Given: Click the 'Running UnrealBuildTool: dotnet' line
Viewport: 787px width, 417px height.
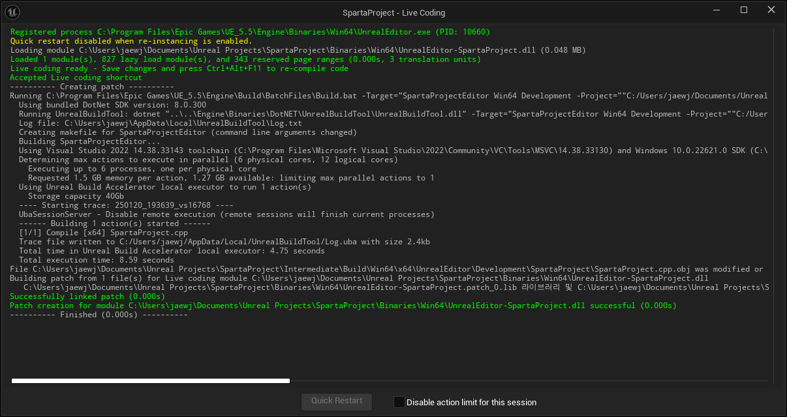Looking at the screenshot, I should click(393, 114).
